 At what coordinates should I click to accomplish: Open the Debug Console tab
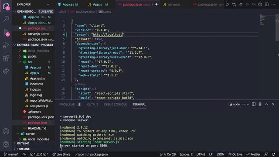pyautogui.click(x=115, y=105)
